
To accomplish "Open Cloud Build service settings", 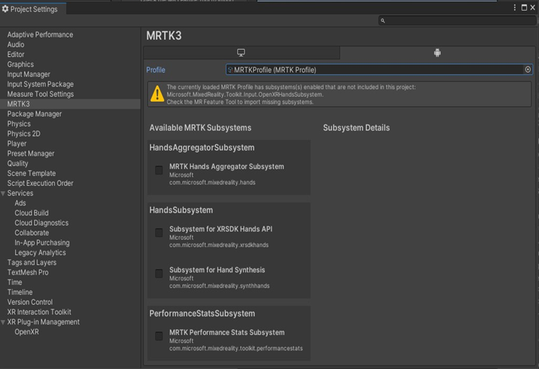I will (x=32, y=213).
